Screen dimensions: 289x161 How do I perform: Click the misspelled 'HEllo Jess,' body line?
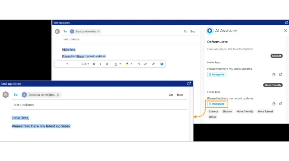pos(69,50)
